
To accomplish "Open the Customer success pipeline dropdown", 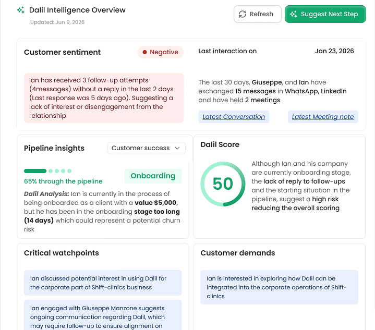I will click(147, 148).
